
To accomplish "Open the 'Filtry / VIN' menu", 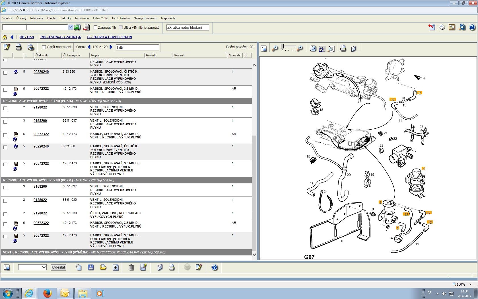I will pyautogui.click(x=100, y=18).
